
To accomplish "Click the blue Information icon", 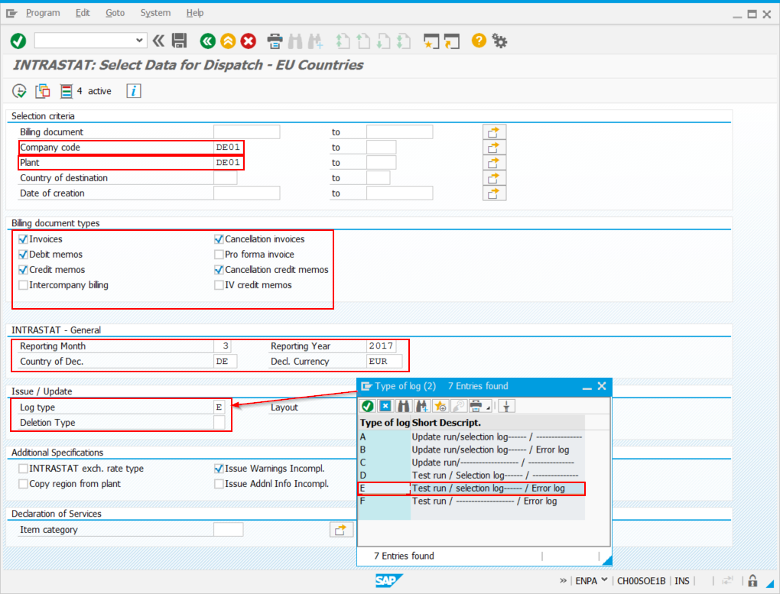I will point(133,91).
